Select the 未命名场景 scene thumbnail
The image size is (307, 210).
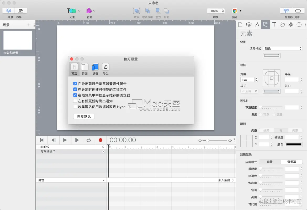pos(18,40)
